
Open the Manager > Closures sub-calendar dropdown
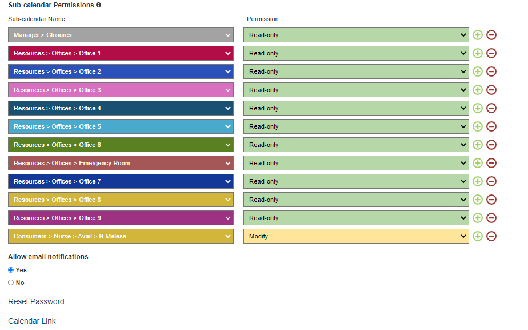[x=121, y=35]
